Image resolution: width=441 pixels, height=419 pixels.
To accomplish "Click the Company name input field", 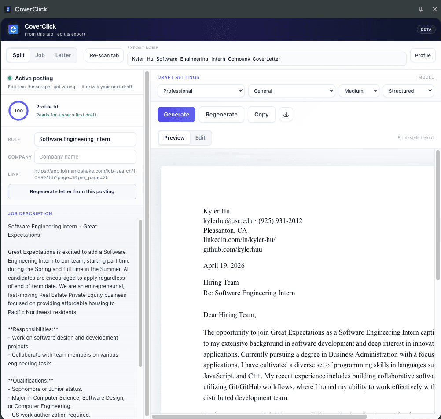I will point(85,157).
